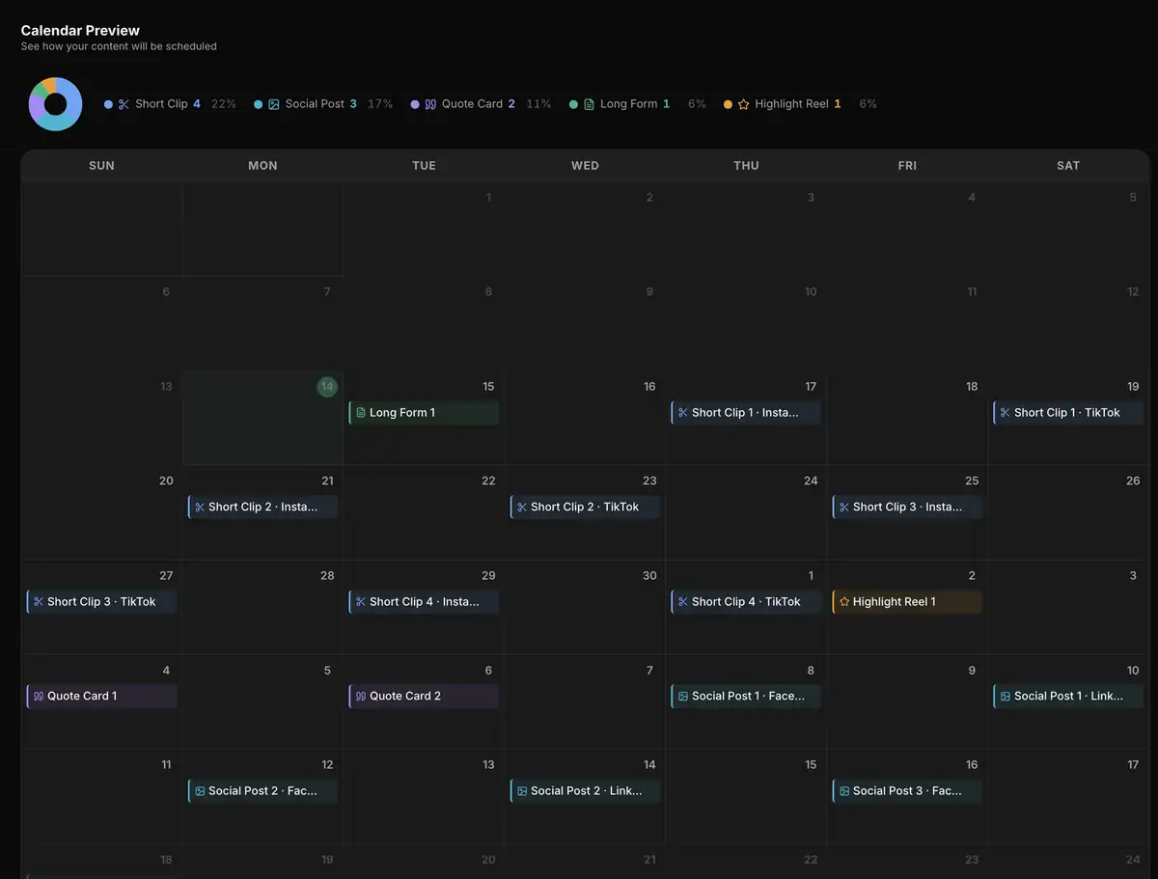Click the star icon beside Highlight Reel legend
This screenshot has height=879, width=1158.
[x=743, y=104]
